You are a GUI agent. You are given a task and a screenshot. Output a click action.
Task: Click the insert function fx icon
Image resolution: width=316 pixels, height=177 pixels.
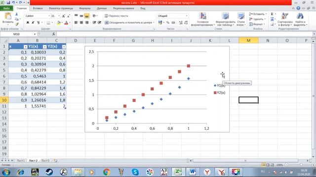pyautogui.click(x=54, y=34)
